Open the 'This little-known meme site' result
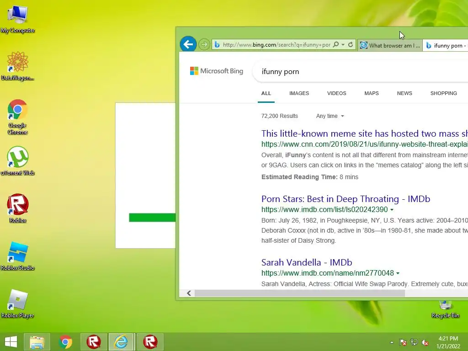This screenshot has height=351, width=468. click(x=365, y=133)
